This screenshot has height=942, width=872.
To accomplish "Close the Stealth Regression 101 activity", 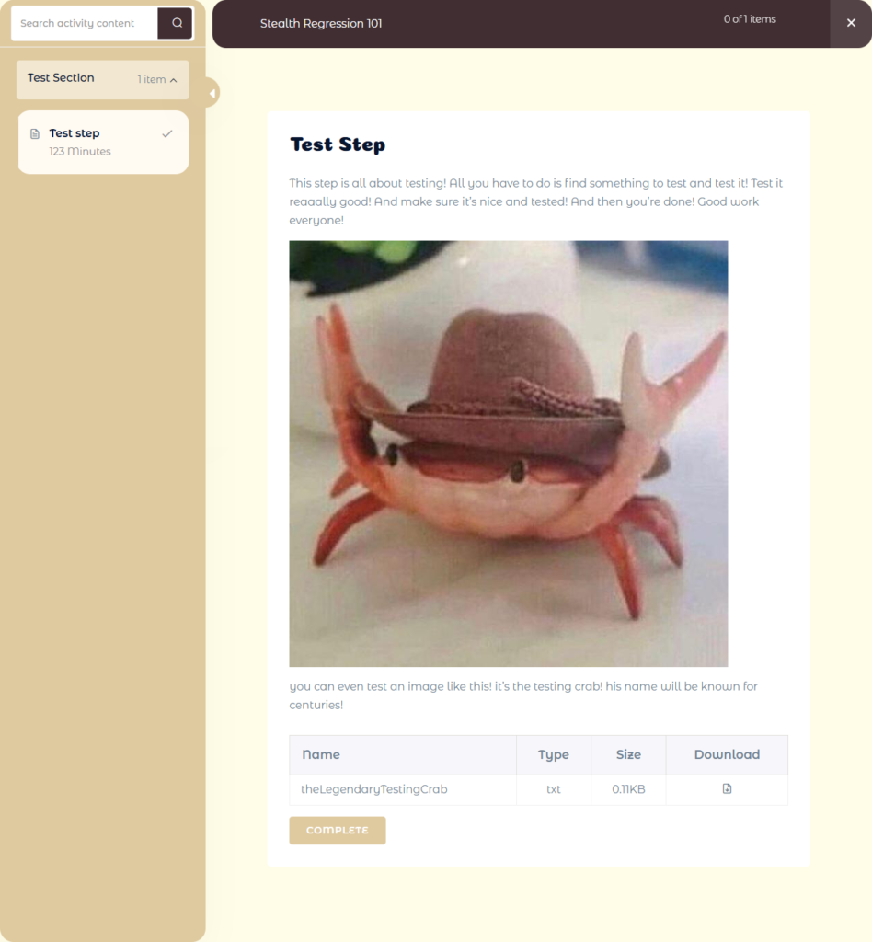I will click(x=851, y=23).
